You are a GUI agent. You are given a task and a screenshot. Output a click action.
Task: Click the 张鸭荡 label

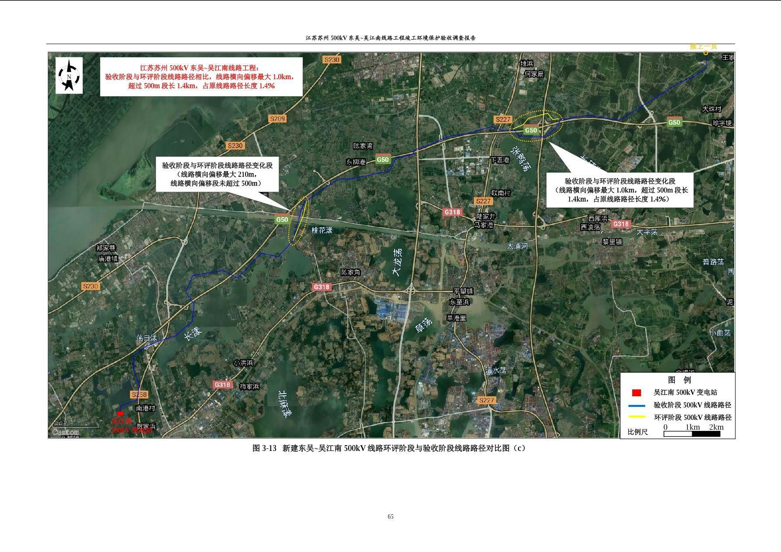coord(521,160)
